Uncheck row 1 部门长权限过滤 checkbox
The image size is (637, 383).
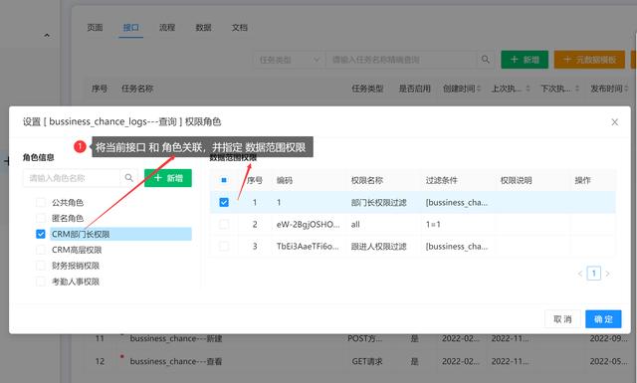click(224, 202)
